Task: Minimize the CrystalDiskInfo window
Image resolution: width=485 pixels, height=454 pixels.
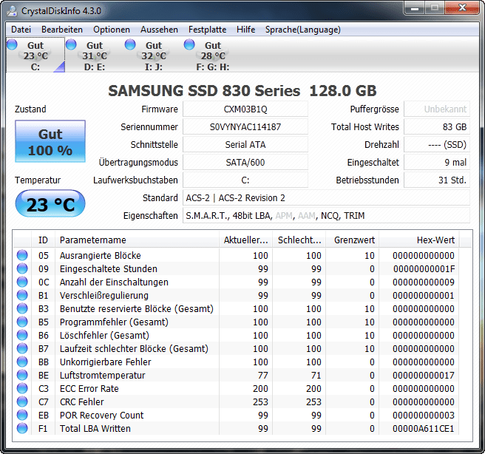Action: pyautogui.click(x=415, y=7)
